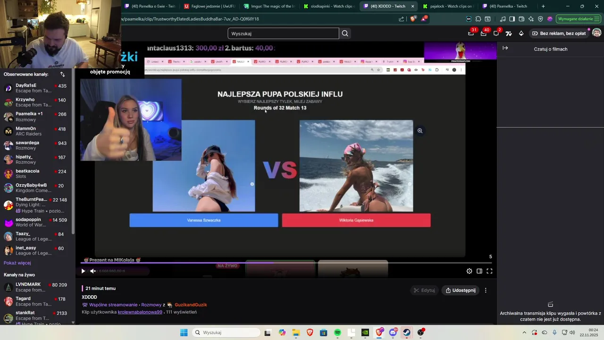
Task: Seek on the clip progress bar
Action: (x=286, y=263)
